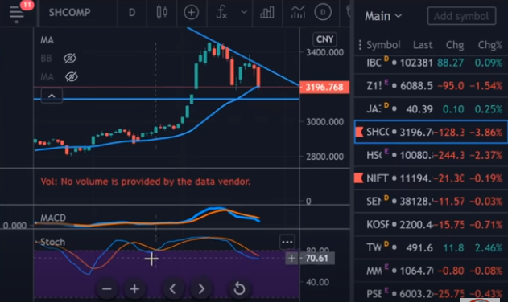Open the D timeframe interval selector
Screen dimensions: 508x302
pos(132,13)
